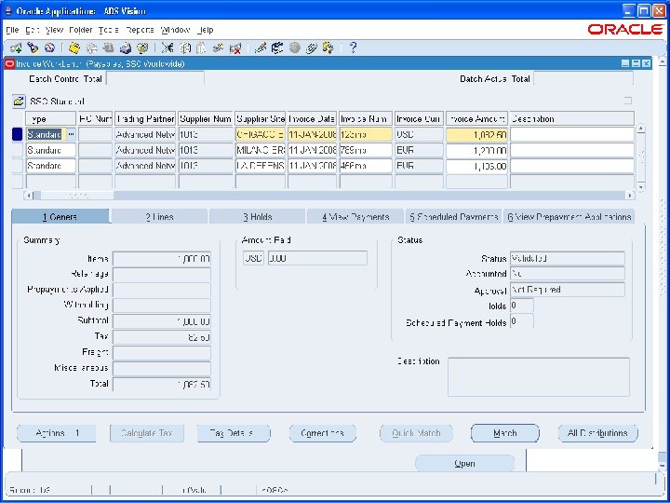The image size is (670, 503).
Task: Click the All Distributions button
Action: [x=597, y=433]
